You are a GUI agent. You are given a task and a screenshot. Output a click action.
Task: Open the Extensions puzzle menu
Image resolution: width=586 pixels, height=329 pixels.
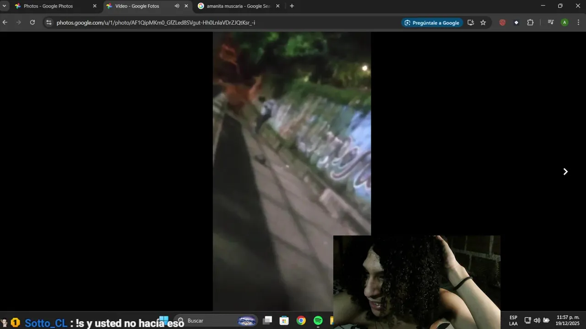[x=530, y=22]
